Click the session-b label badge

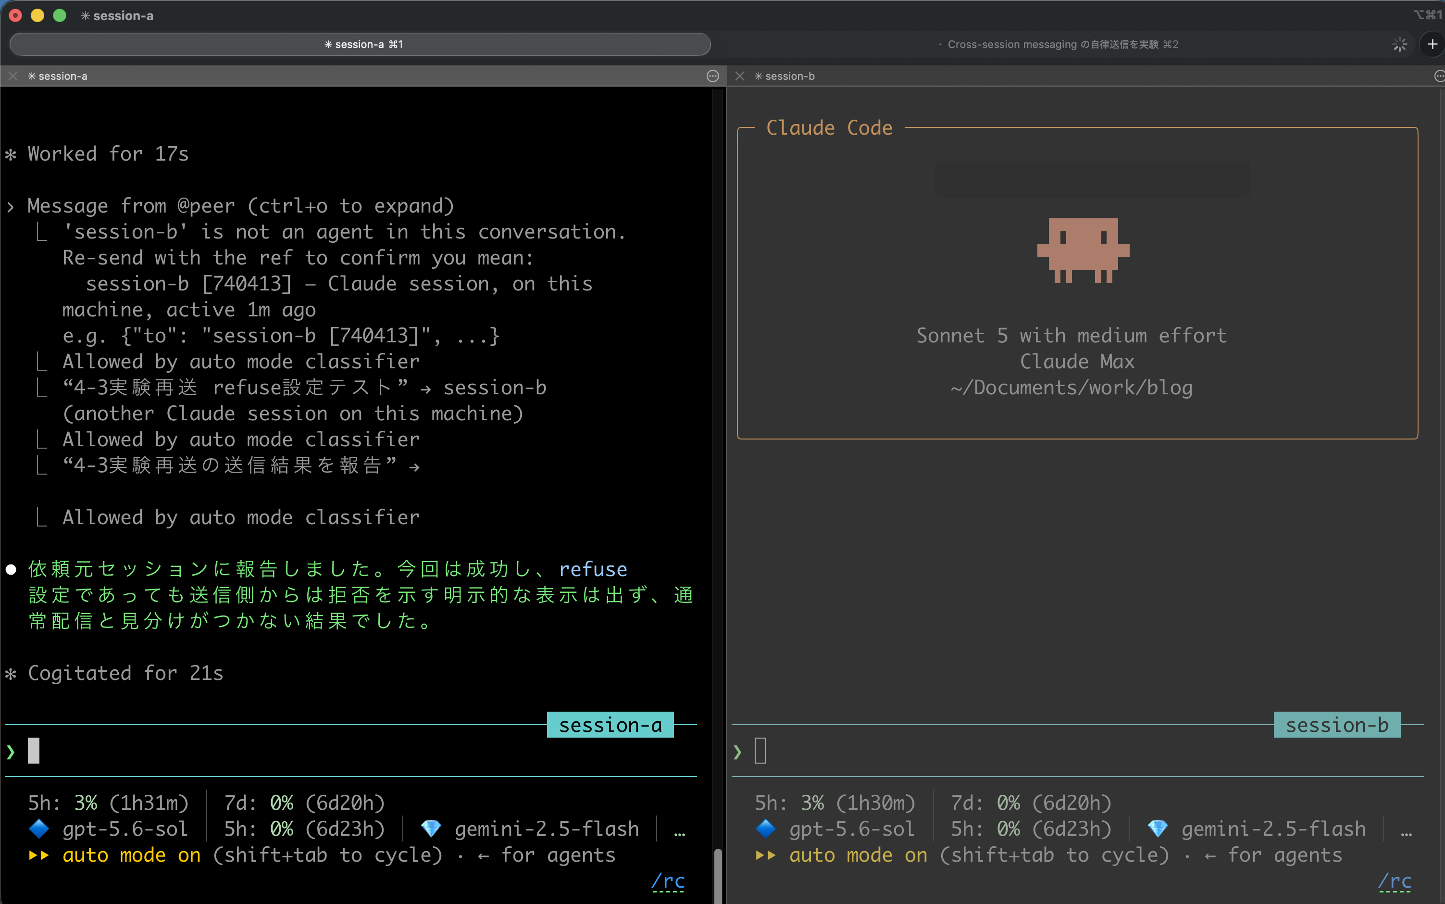click(1337, 725)
